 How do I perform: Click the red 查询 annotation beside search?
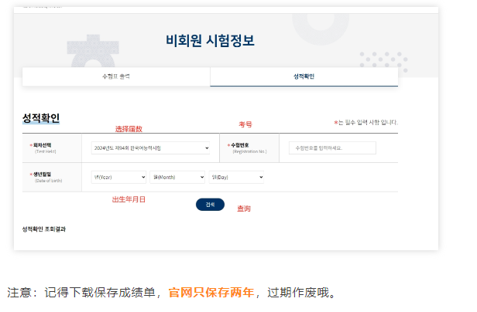pyautogui.click(x=243, y=209)
